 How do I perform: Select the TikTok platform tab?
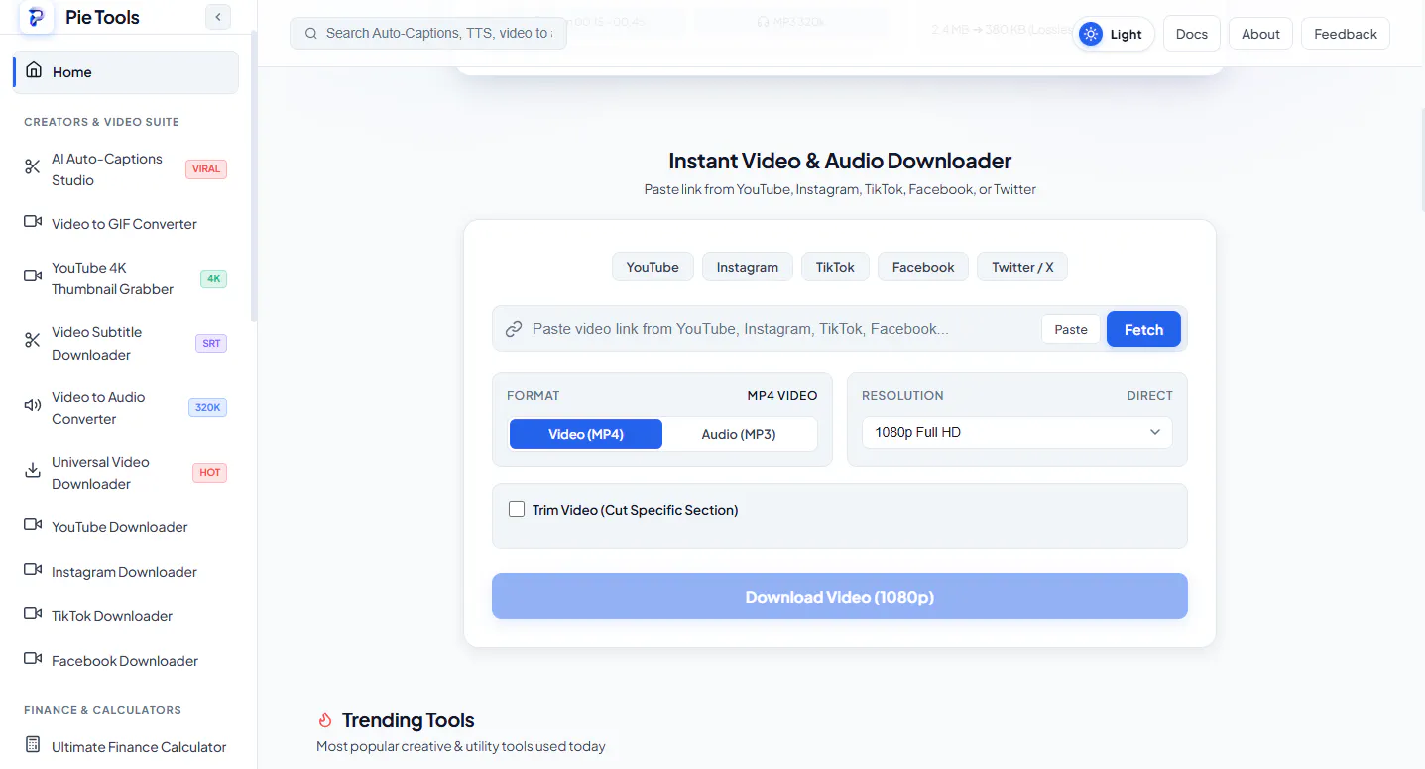(835, 267)
